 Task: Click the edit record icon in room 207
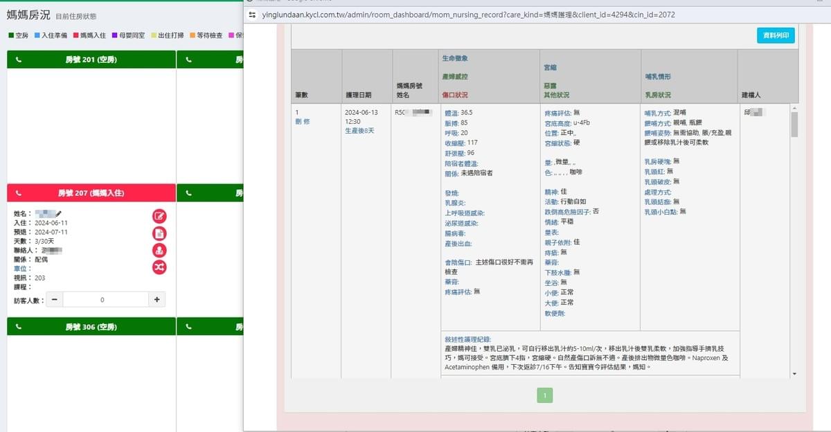(x=159, y=216)
